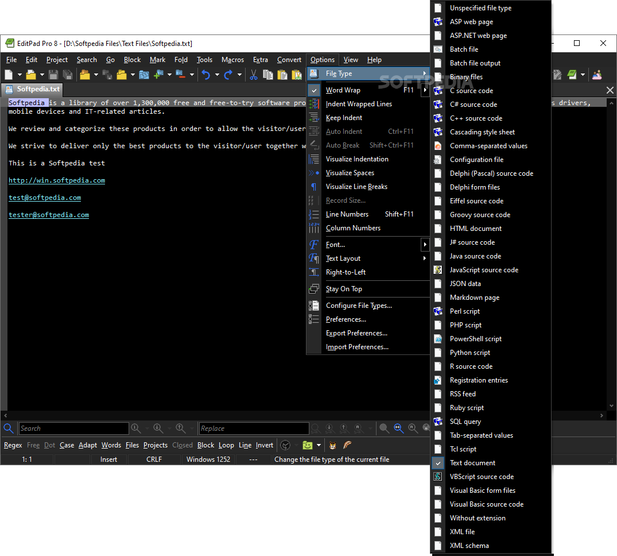617x556 pixels.
Task: Choose HTML document file type
Action: tap(491, 229)
